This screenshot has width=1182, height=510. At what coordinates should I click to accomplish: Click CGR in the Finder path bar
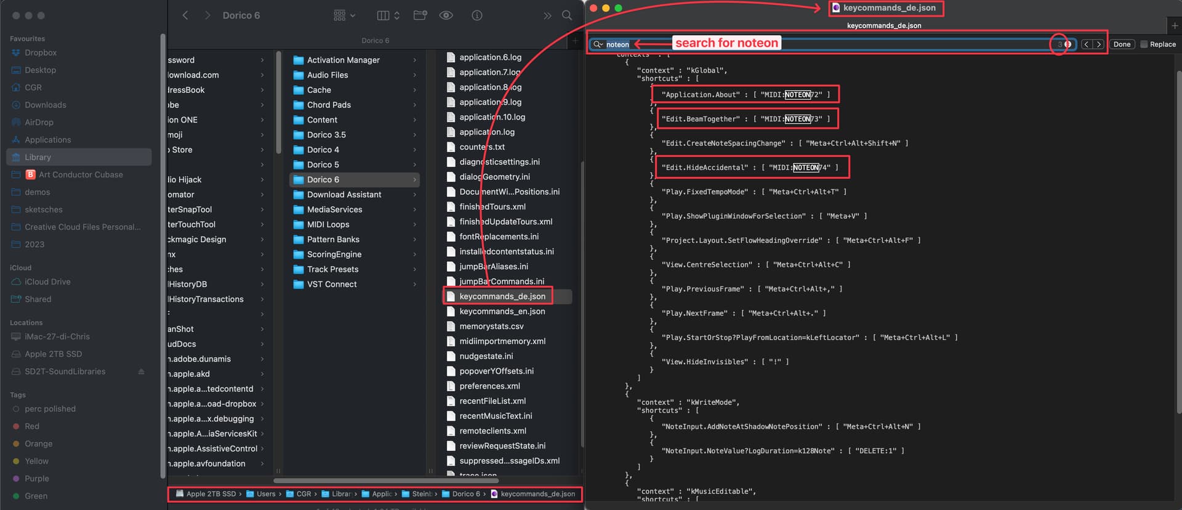coord(299,494)
